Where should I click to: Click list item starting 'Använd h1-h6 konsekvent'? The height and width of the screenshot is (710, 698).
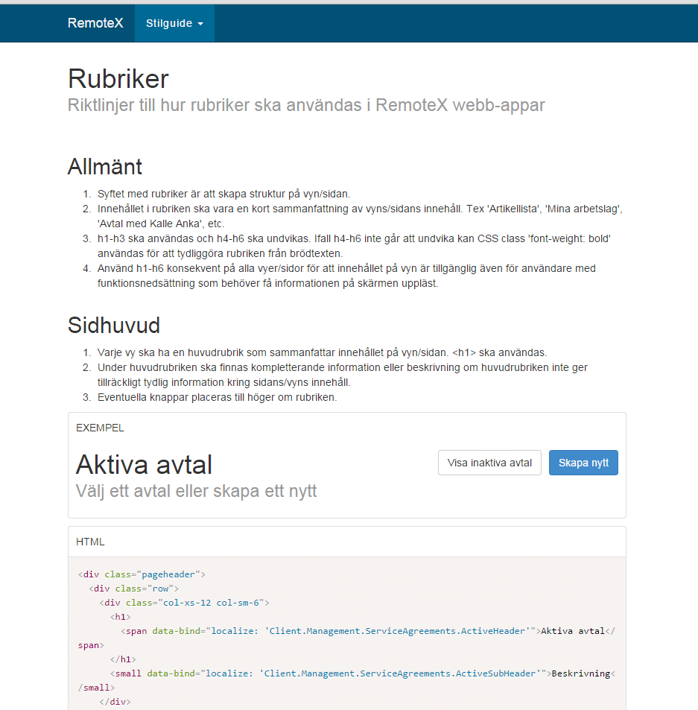[346, 276]
